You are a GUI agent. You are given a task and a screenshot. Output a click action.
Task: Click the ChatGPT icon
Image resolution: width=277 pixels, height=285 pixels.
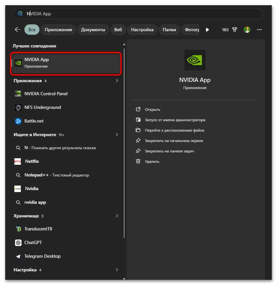coord(18,243)
